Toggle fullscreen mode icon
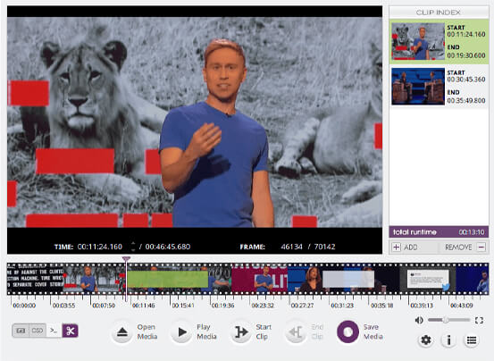This screenshot has width=494, height=361. [479, 321]
